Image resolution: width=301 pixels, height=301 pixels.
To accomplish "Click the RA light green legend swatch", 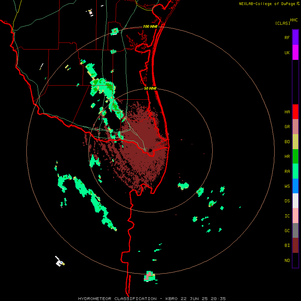I will [x=295, y=171].
